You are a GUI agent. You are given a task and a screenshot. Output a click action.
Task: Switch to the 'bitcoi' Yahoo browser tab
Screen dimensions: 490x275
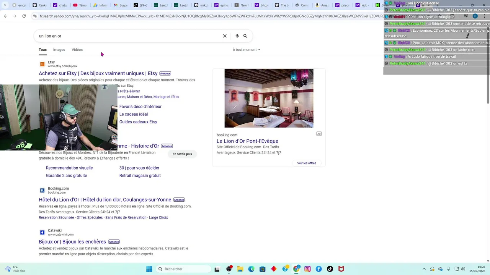point(262,5)
